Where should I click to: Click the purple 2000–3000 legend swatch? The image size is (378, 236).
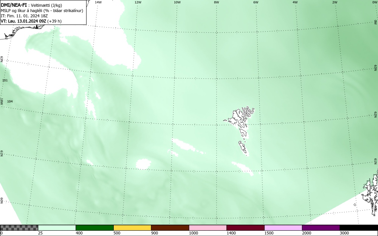pos(321,228)
